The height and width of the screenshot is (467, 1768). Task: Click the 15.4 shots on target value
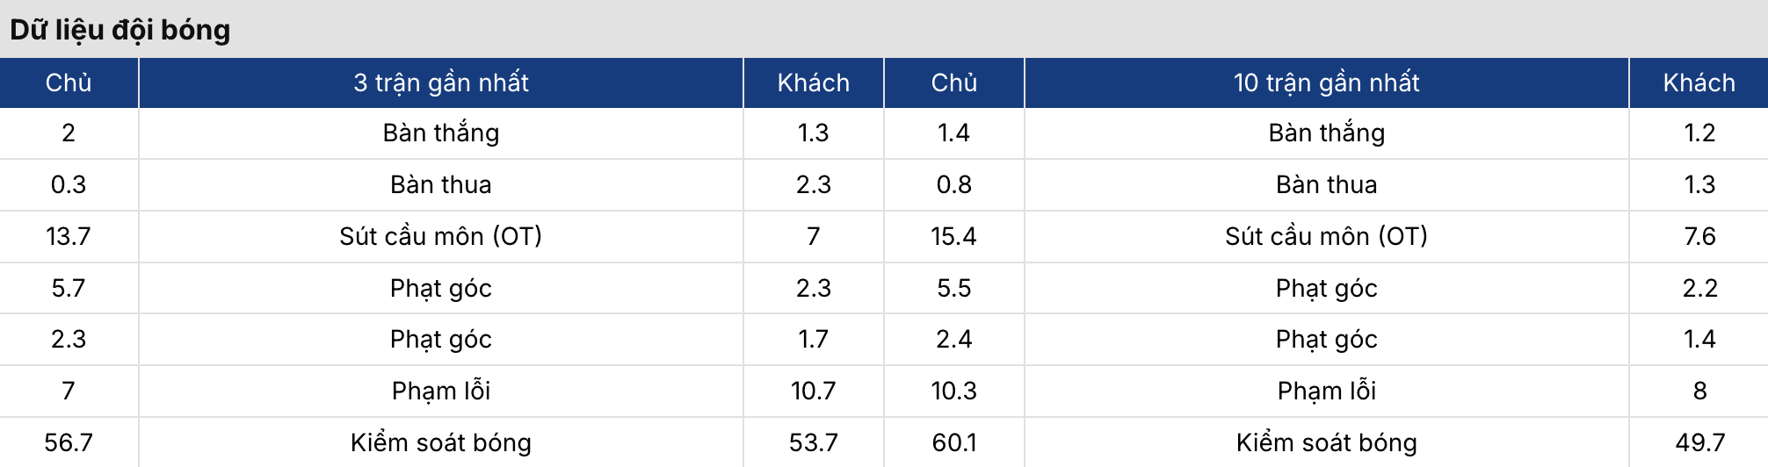pyautogui.click(x=954, y=236)
